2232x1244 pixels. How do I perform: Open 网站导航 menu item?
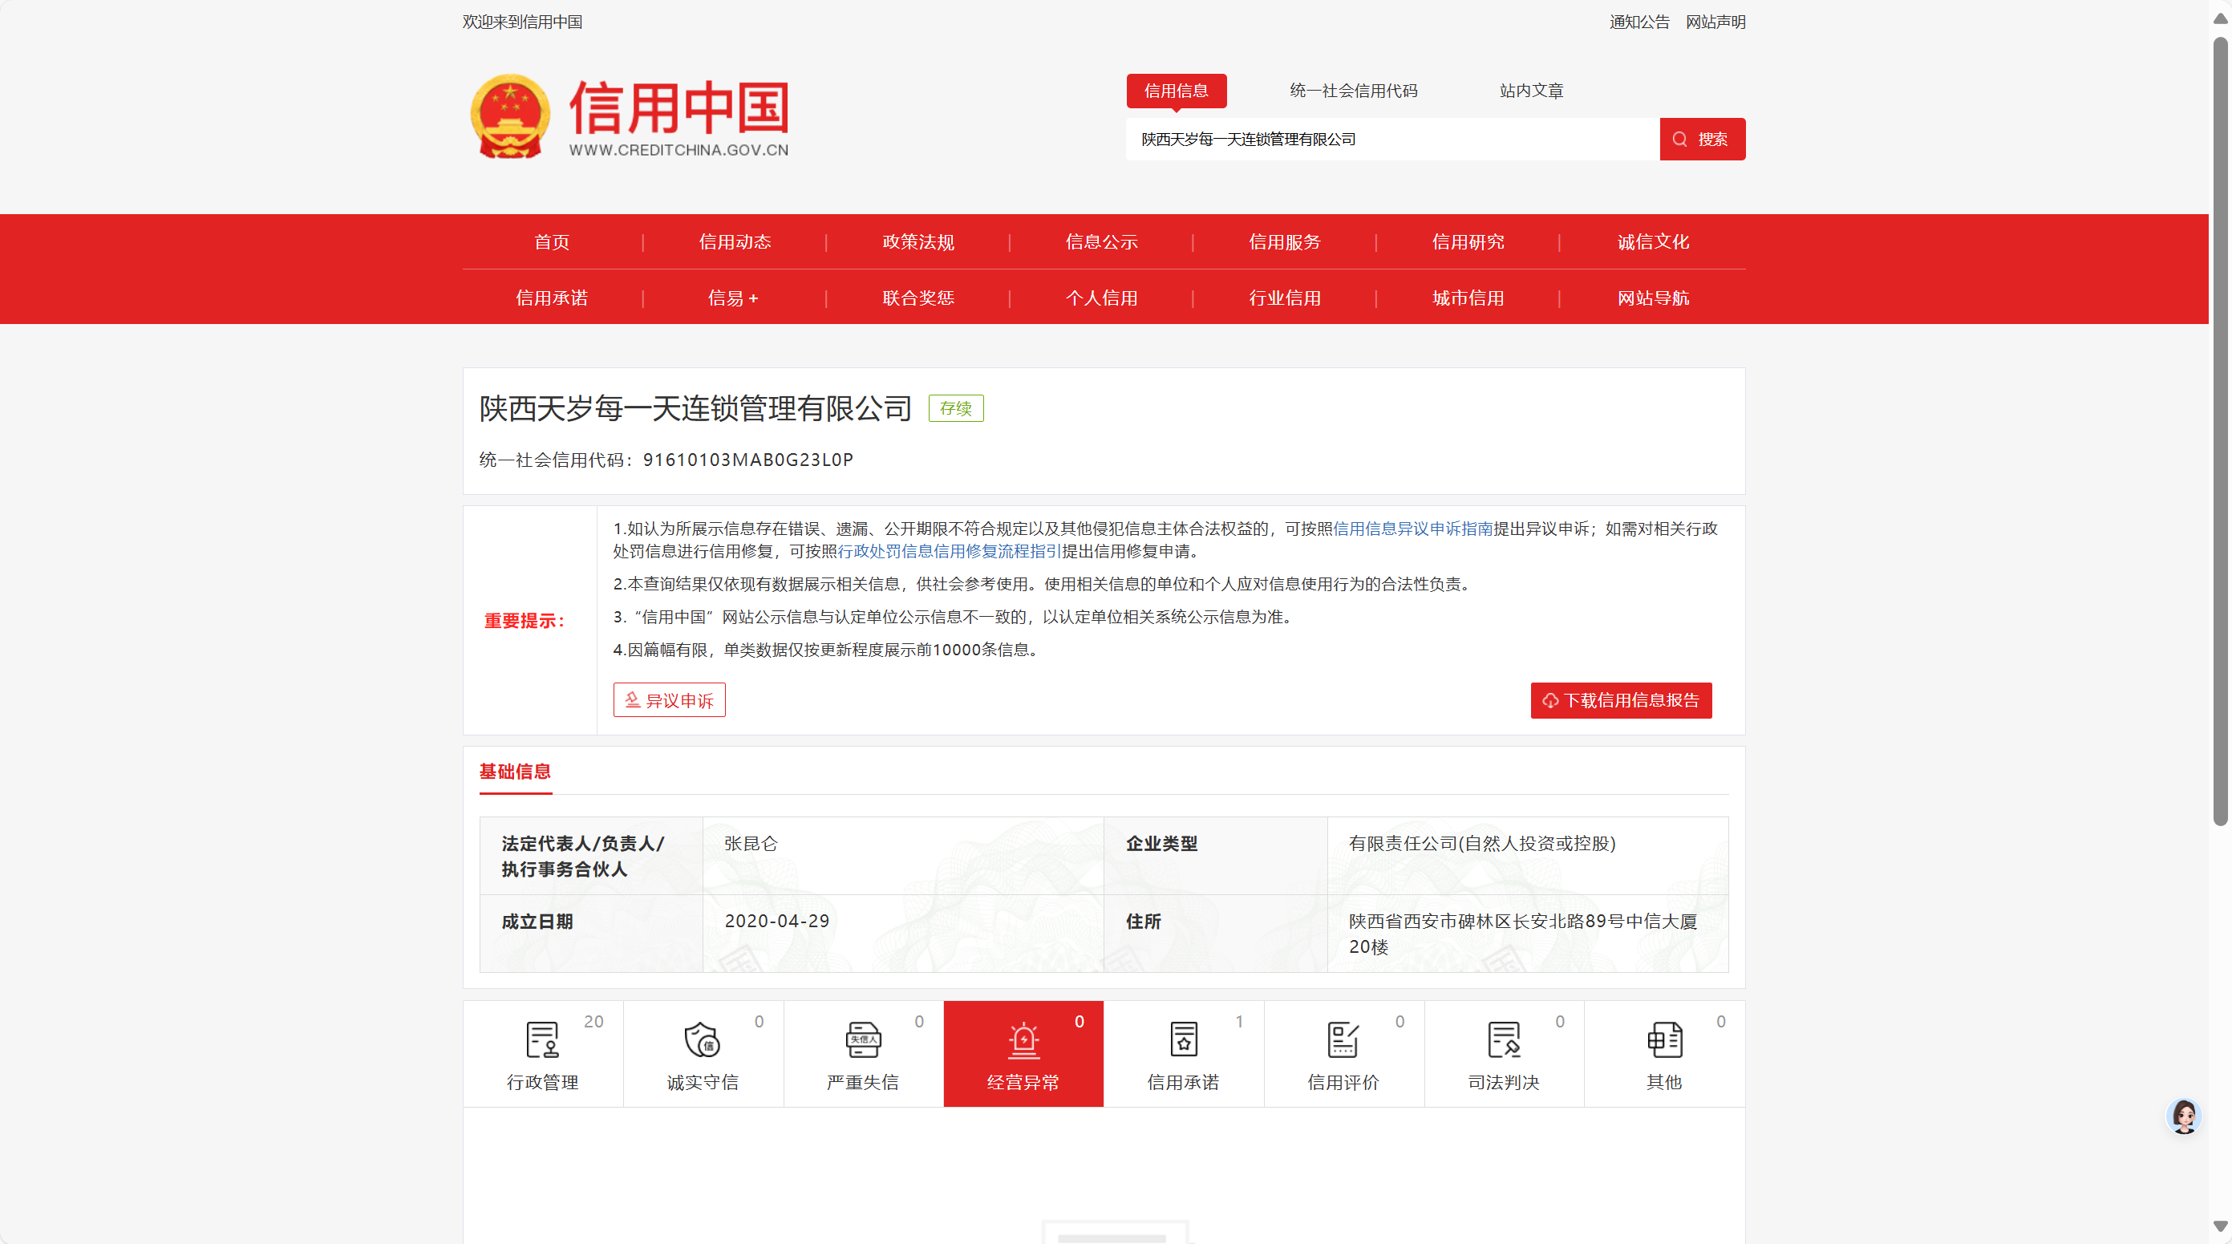tap(1653, 298)
